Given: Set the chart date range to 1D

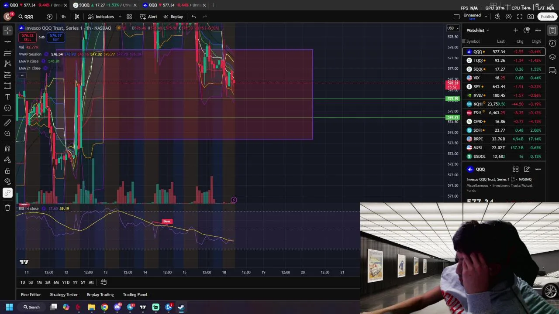Looking at the screenshot, I should tap(23, 283).
